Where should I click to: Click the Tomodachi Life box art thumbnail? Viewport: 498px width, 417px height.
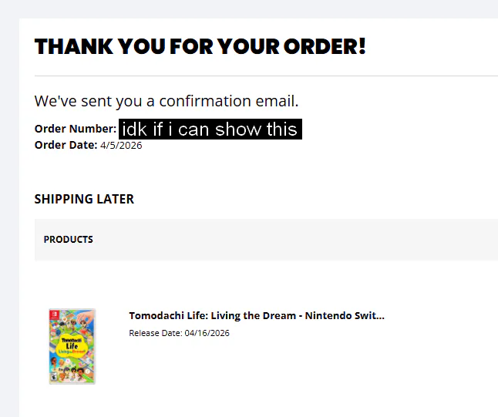[72, 346]
